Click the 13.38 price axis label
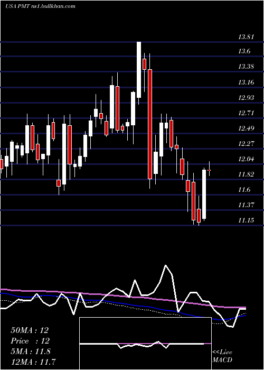Viewport: 264px width, 370px height. coord(246,67)
